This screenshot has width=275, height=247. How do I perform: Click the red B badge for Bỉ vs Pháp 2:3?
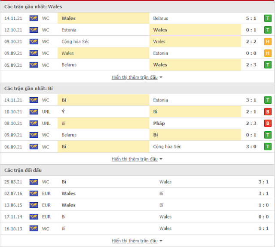point(268,123)
